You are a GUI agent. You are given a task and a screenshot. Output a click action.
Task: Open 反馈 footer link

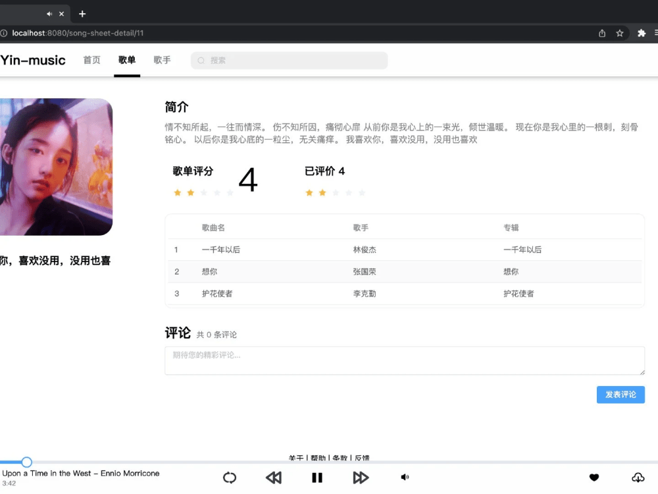pos(362,458)
